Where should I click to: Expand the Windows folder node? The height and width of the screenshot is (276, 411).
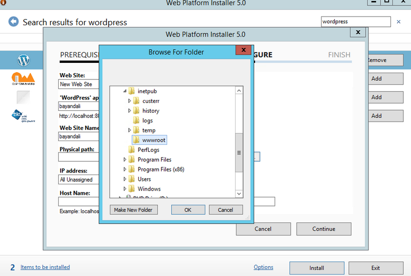[x=125, y=188]
